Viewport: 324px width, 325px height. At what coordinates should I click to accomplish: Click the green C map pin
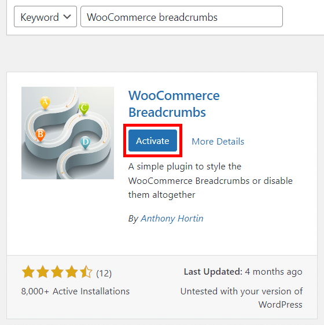[84, 108]
